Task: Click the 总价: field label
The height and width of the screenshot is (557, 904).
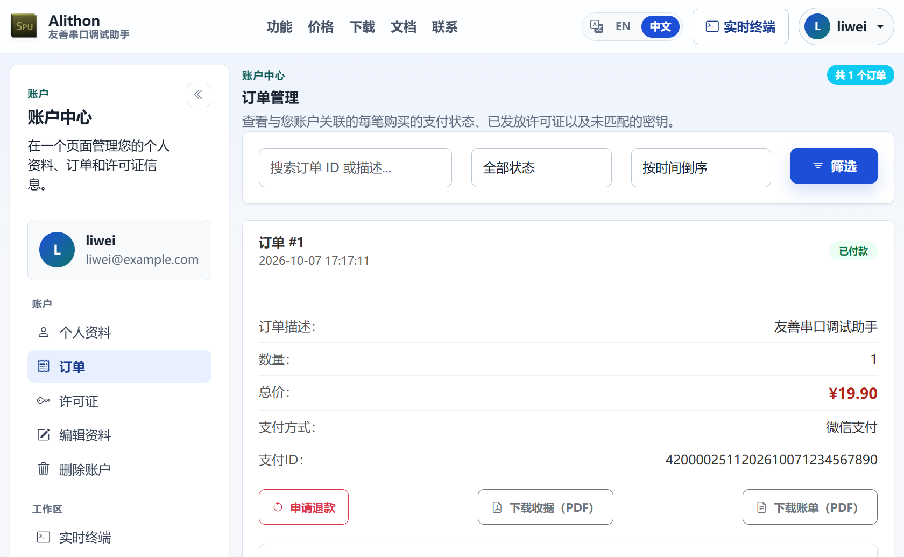Action: click(274, 392)
